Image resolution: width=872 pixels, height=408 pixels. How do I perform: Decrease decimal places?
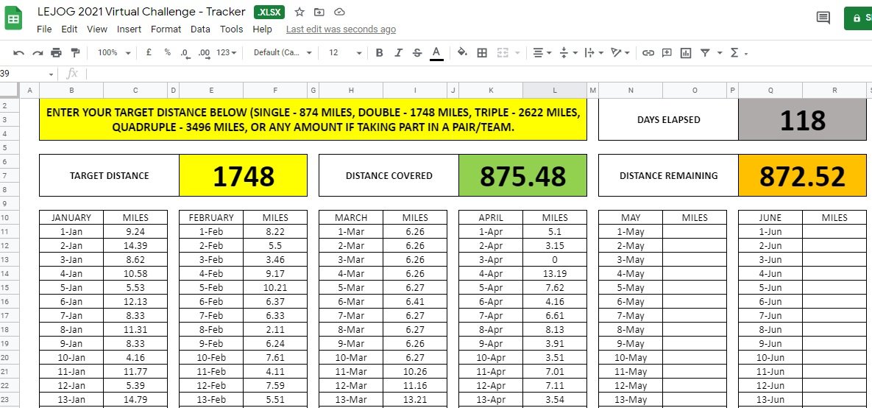click(185, 53)
